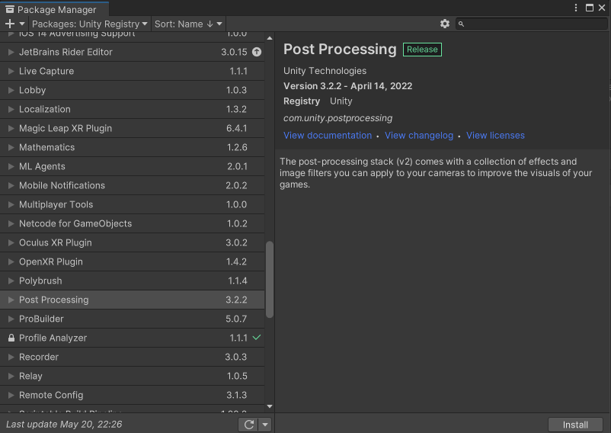Click the refresh package list icon

pyautogui.click(x=249, y=425)
